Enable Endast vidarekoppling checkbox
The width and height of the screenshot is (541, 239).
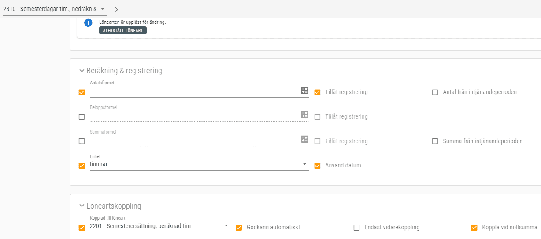(357, 228)
